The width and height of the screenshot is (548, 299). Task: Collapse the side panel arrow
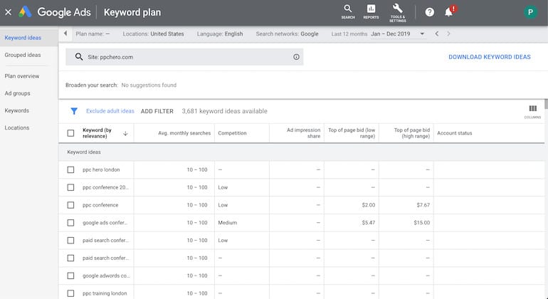click(x=65, y=33)
